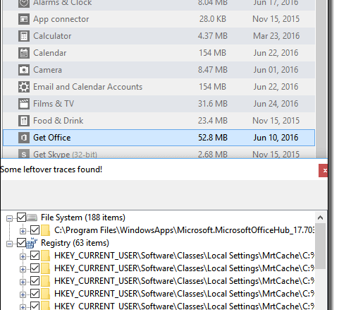Viewport: 339px width, 310px height.
Task: Collapse the File System tree node
Action: click(9, 218)
